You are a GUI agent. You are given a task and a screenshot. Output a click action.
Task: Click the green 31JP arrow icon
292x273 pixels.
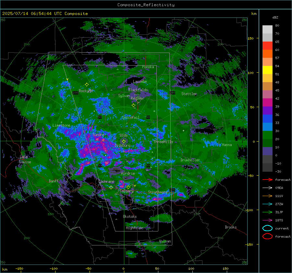pos(267,212)
